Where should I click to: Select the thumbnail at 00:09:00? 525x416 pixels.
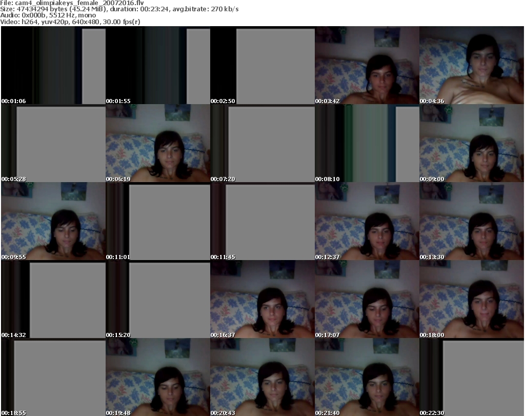472,143
